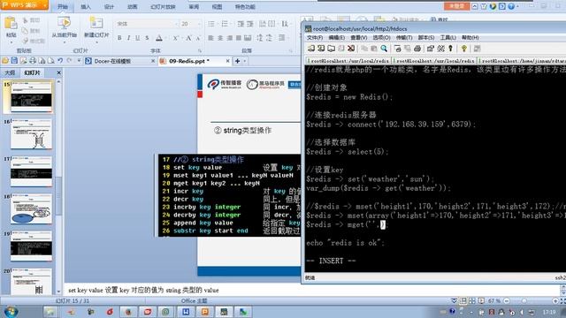The image size is (566, 318).
Task: Open SecureCRT 选项(O) menu
Action: tap(381, 37)
